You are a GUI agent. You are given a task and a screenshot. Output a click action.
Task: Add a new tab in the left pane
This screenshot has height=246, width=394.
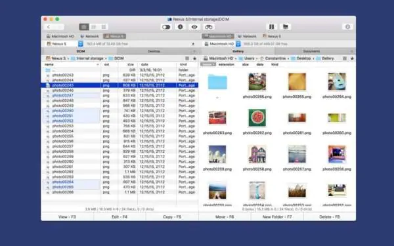194,51
